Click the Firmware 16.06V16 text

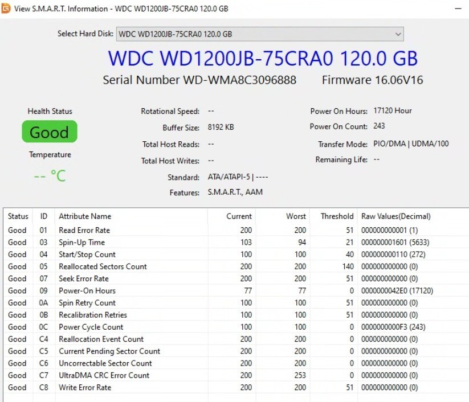372,80
